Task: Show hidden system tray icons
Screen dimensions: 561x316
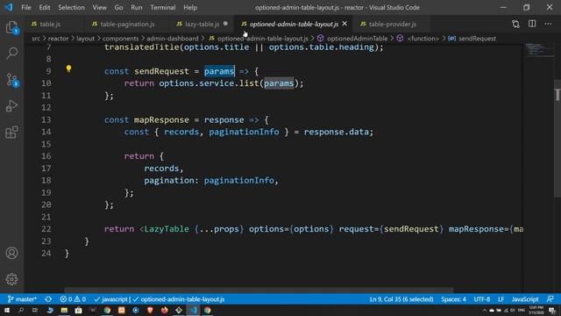Action: pos(485,310)
